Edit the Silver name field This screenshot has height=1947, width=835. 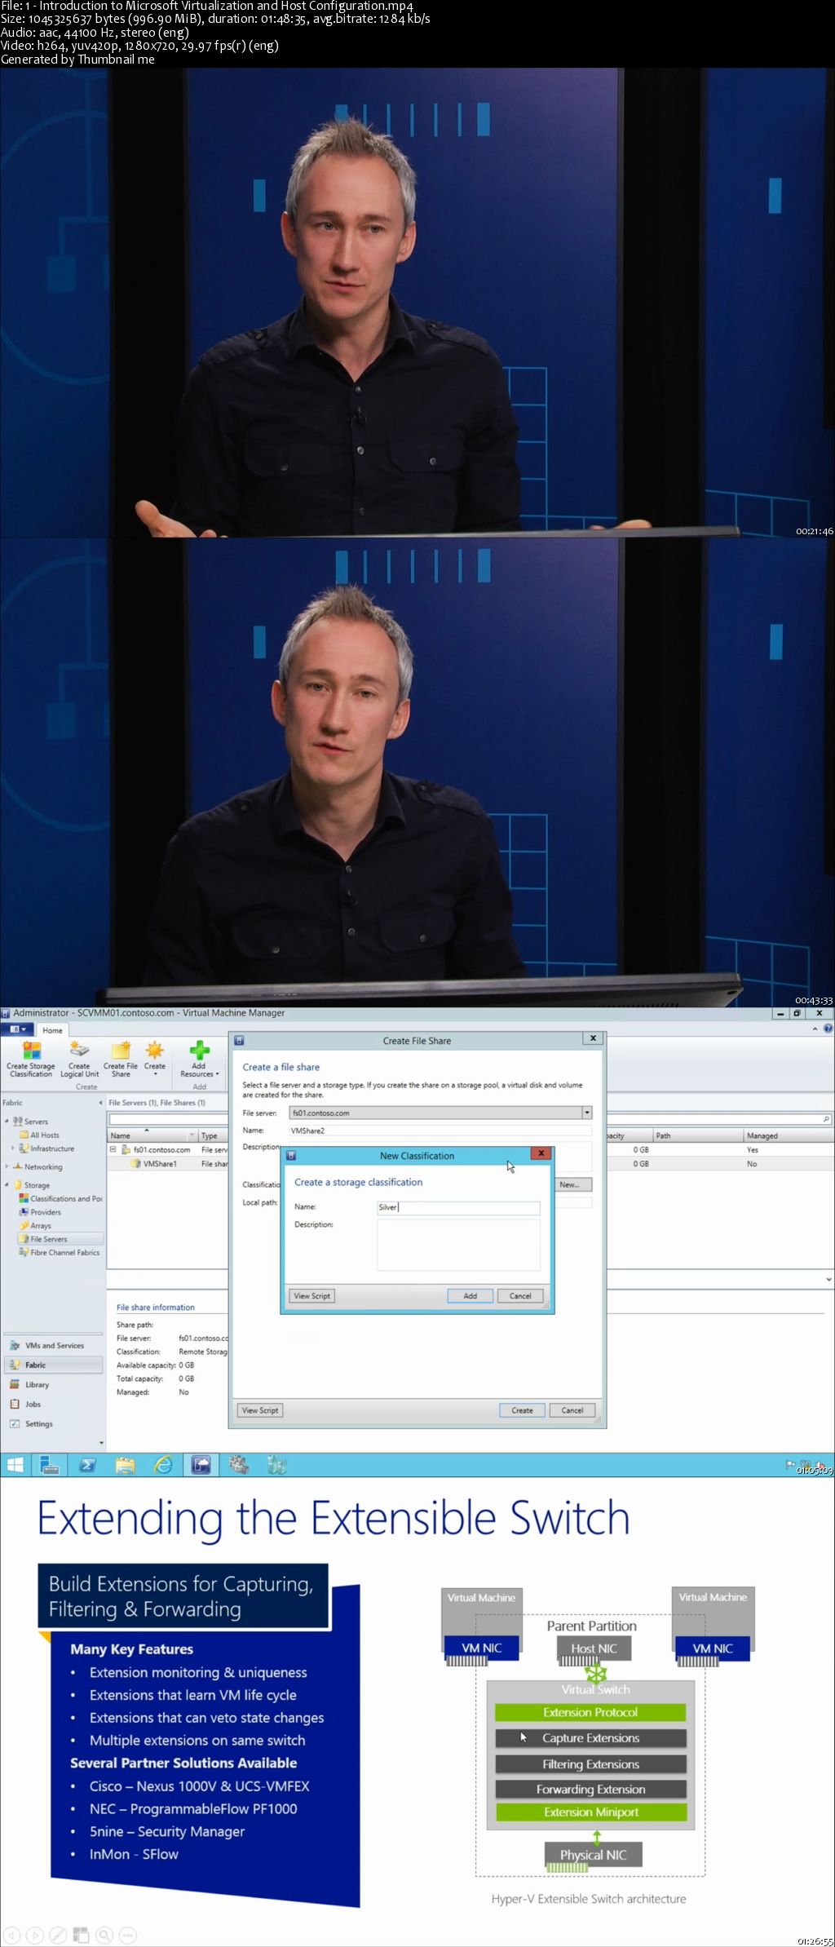[x=458, y=1207]
